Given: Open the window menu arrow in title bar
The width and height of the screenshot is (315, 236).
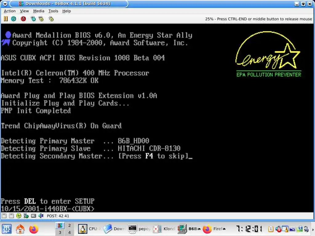Looking at the screenshot, I should click(x=5, y=4).
